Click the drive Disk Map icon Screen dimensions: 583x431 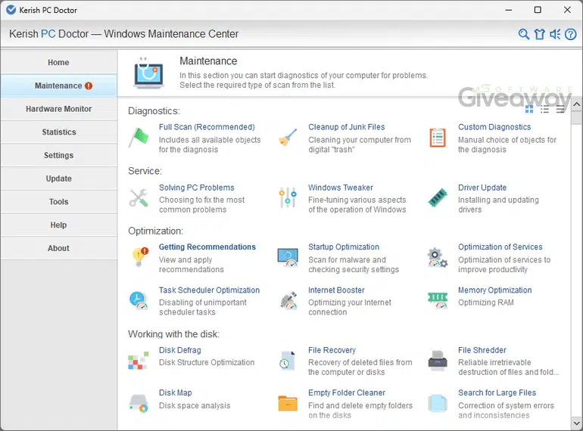(139, 404)
